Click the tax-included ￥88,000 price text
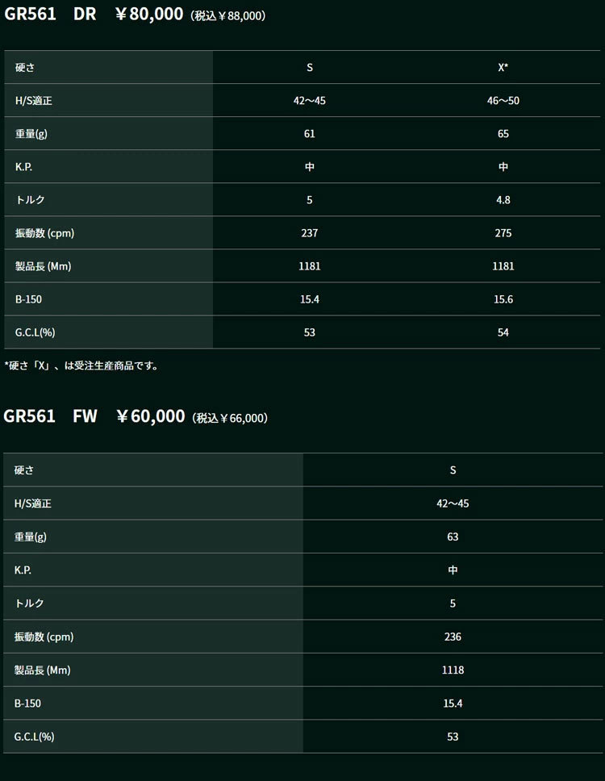This screenshot has height=781, width=605. [x=227, y=16]
